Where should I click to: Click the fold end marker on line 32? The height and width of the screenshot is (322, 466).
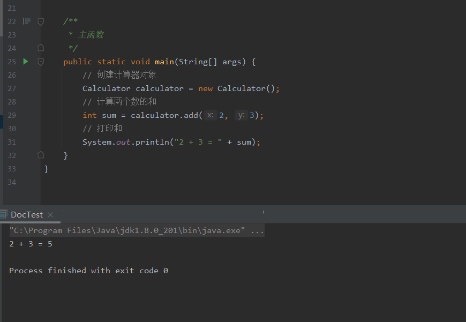click(41, 155)
